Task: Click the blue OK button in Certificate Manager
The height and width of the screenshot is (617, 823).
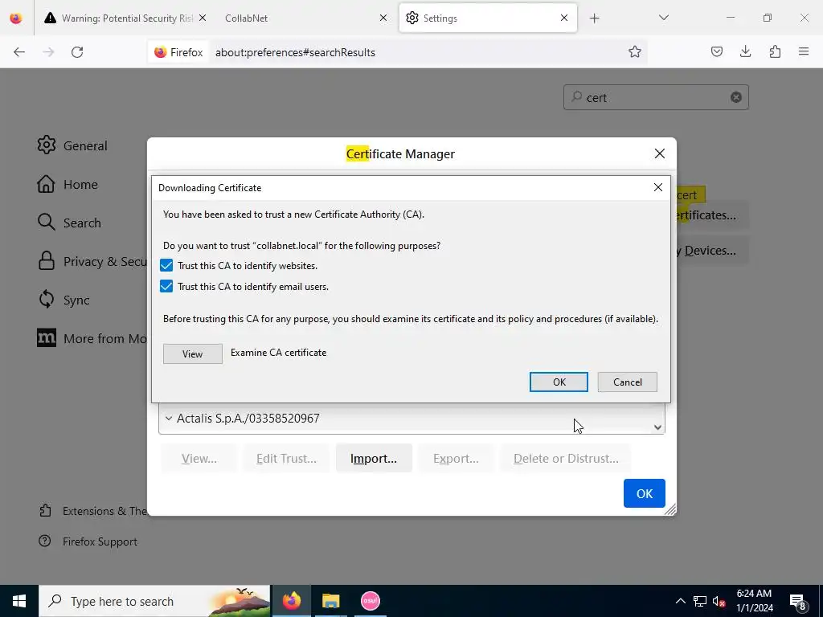Action: point(644,493)
